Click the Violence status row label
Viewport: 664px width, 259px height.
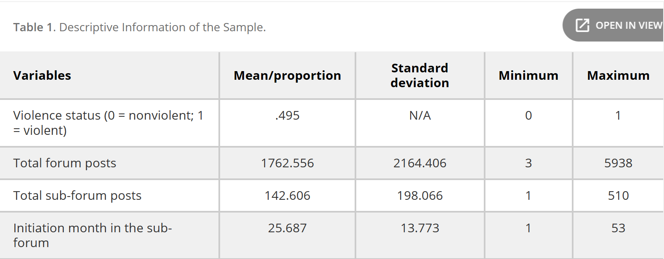[x=108, y=123]
